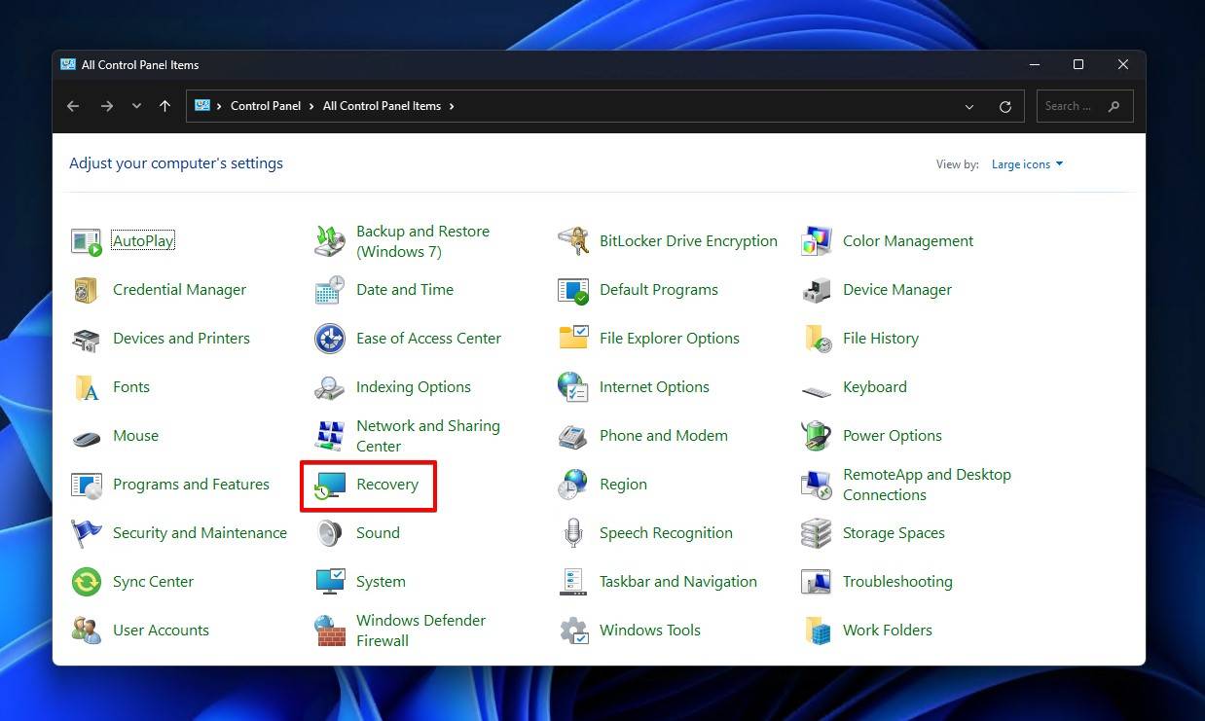Expand the chevron after All Control Panel Items
Screen dimensions: 1205x721
pos(452,106)
